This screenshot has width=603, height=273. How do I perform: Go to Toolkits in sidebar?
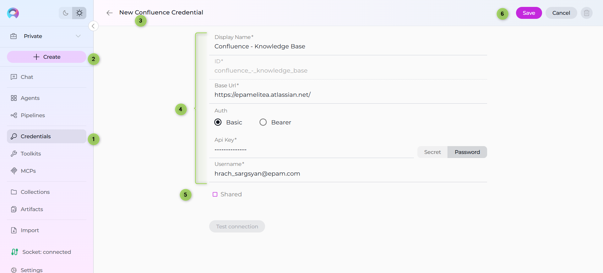(31, 154)
